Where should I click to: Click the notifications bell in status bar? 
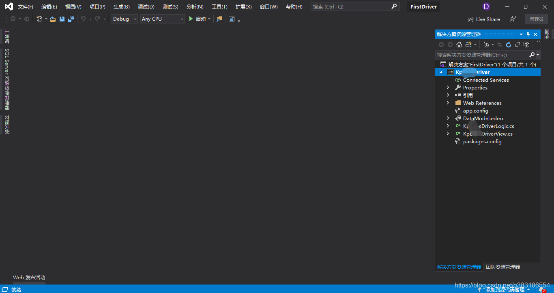(541, 289)
